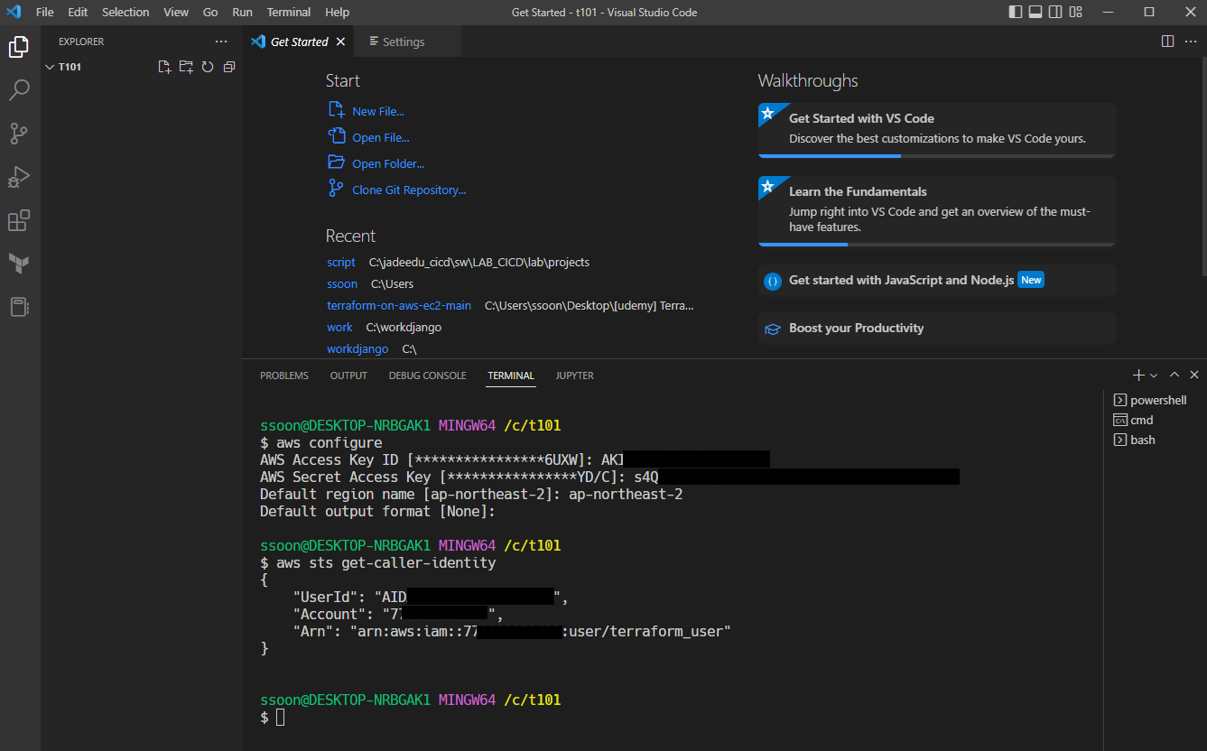Toggle primary side bar layout button
This screenshot has width=1207, height=751.
(x=1016, y=12)
